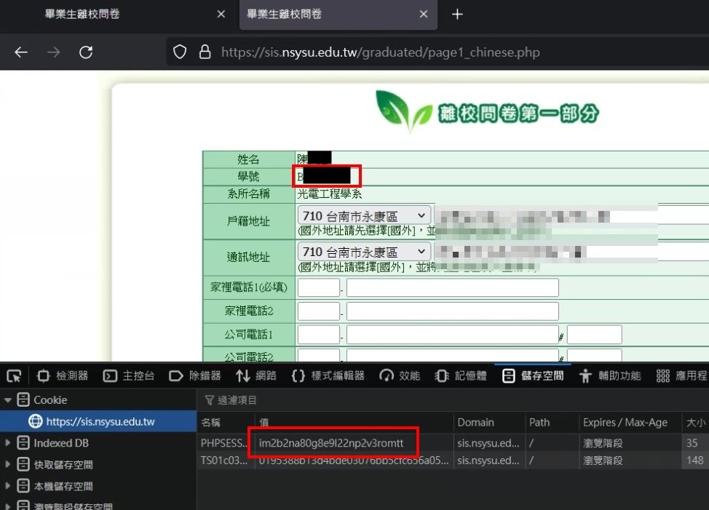Click 家裡電話1 phone number field

click(453, 288)
